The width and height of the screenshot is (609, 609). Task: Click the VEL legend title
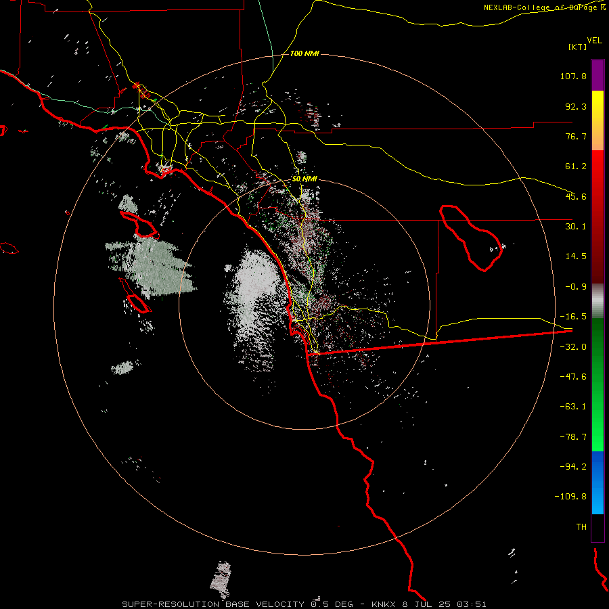(594, 41)
